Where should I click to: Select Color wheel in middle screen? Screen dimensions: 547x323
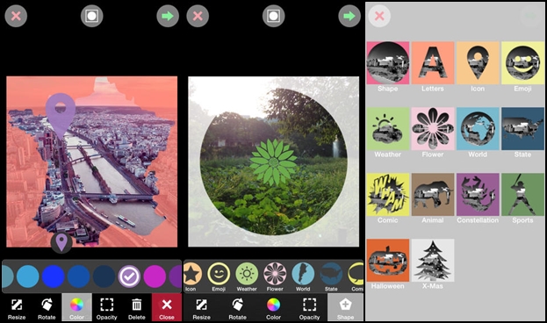tap(274, 307)
